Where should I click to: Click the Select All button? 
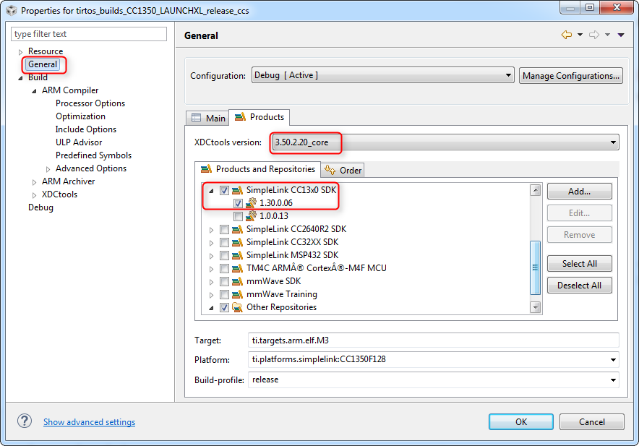[579, 263]
